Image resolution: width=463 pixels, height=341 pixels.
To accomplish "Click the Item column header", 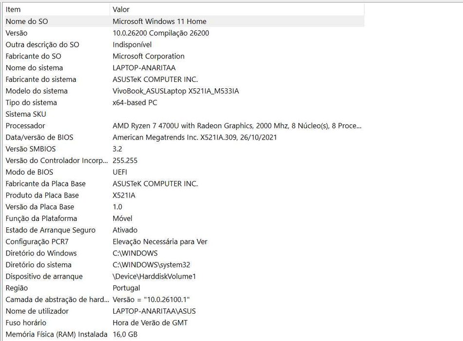I will tap(56, 9).
